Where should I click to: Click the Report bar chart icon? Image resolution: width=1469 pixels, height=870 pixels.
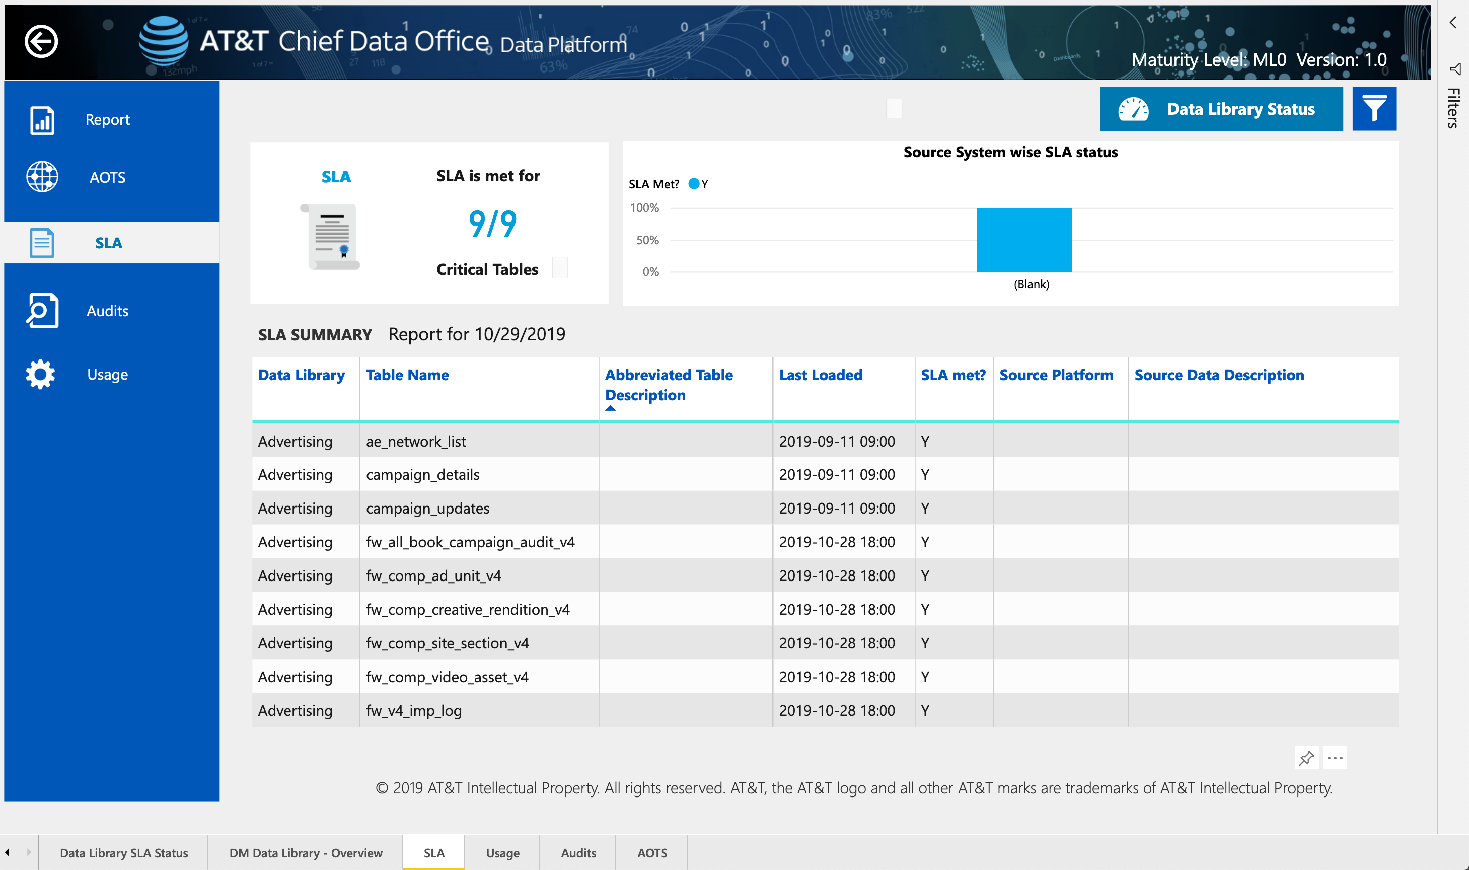pyautogui.click(x=42, y=120)
